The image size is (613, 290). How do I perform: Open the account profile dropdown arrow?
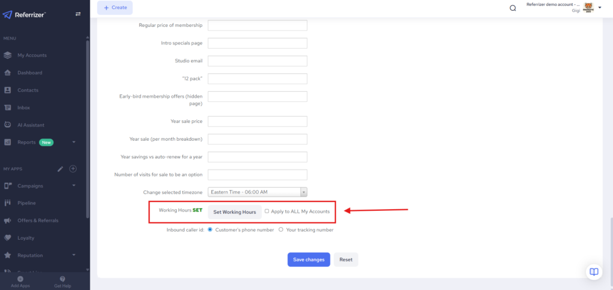point(600,8)
